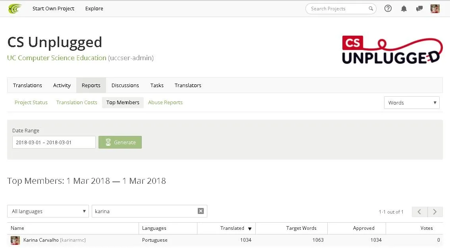Open the Explore link

pos(94,9)
